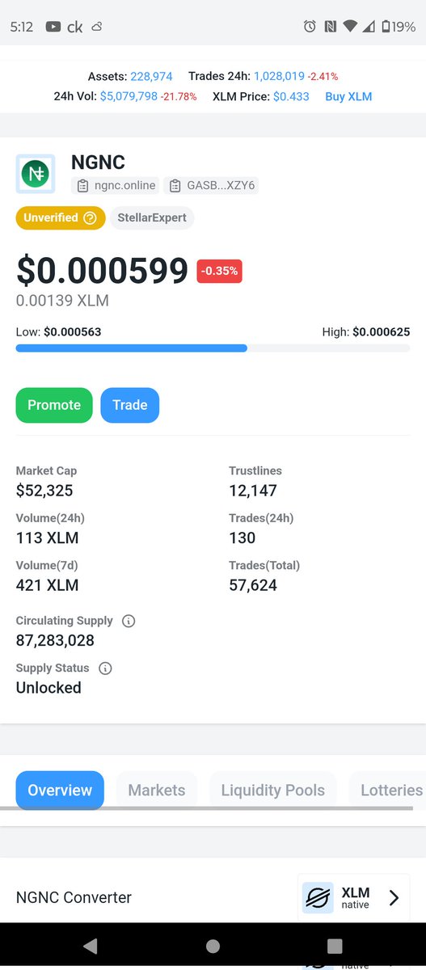Open info icon next to Circulating Supply

point(128,621)
